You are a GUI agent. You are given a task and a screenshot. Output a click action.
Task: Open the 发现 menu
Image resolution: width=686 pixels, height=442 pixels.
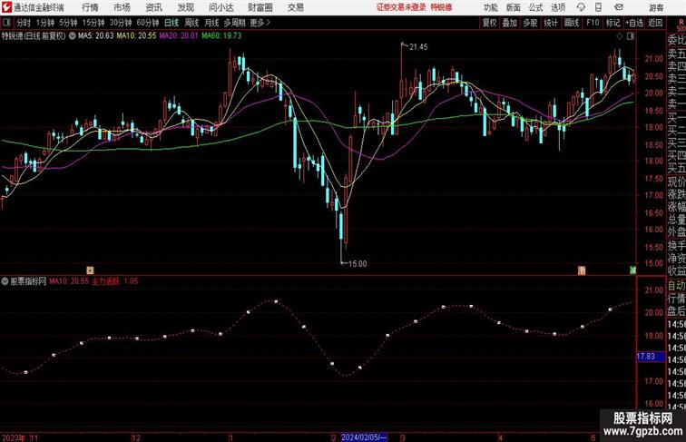[185, 7]
